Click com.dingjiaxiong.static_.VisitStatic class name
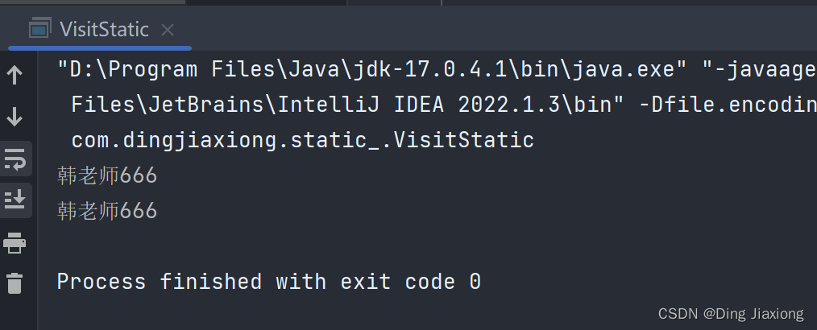This screenshot has height=330, width=817. pyautogui.click(x=302, y=140)
